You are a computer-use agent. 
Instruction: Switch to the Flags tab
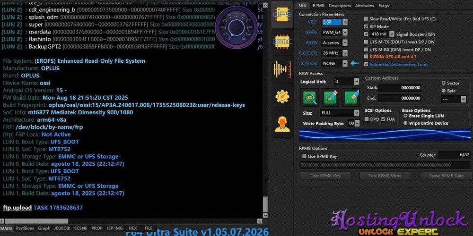coord(384,5)
